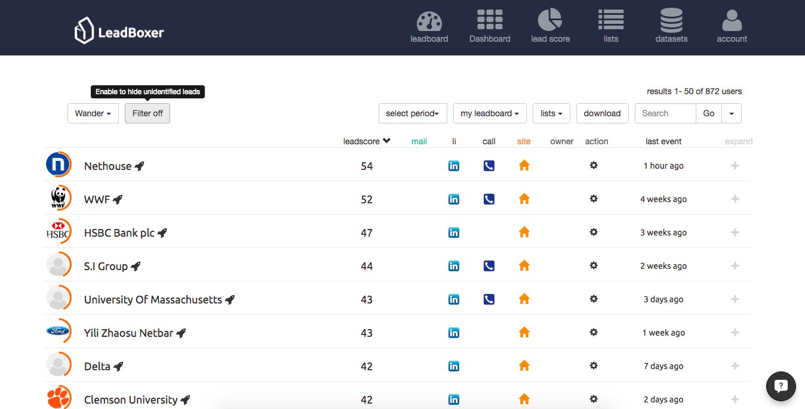
Task: Expand the HSBC Bank plc row
Action: [x=735, y=233]
